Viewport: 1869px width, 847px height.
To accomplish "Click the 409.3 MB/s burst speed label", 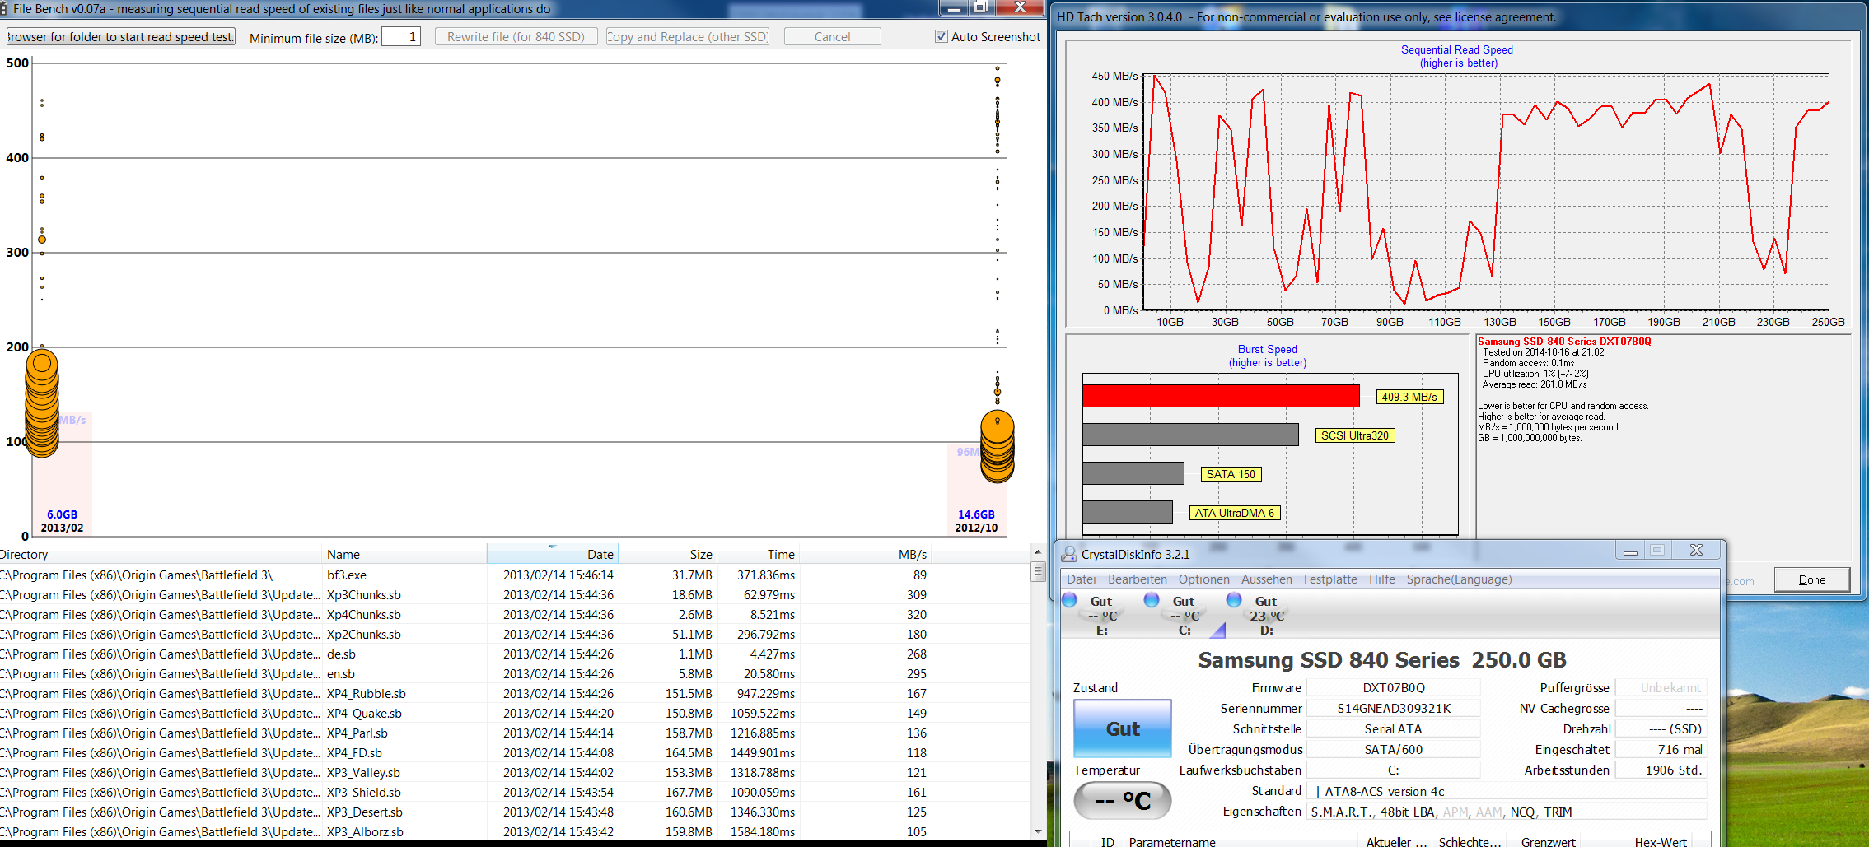I will pyautogui.click(x=1409, y=397).
